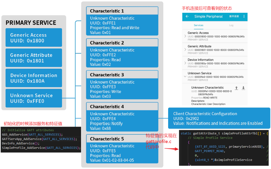The image size is (271, 169).
Task: Switch to the Log tab
Action: coord(231,25)
